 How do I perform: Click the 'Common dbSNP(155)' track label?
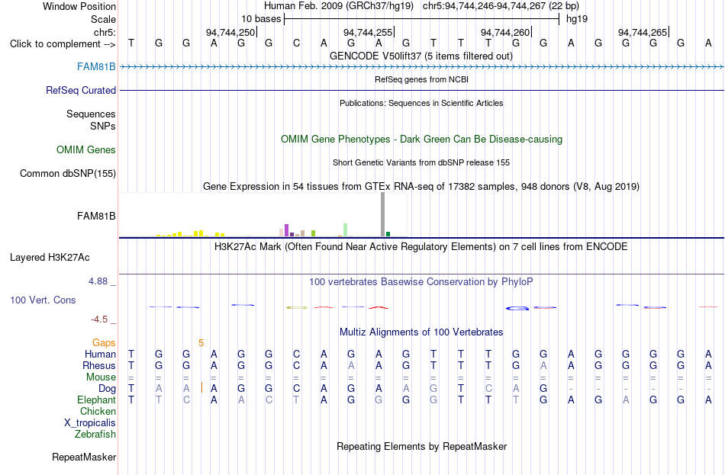(68, 174)
